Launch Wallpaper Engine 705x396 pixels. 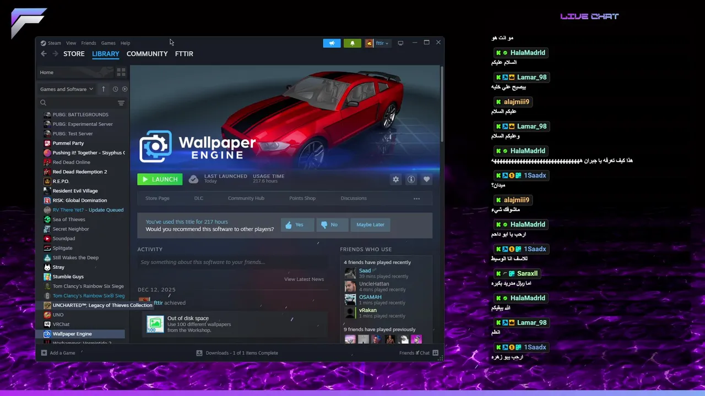(x=160, y=179)
